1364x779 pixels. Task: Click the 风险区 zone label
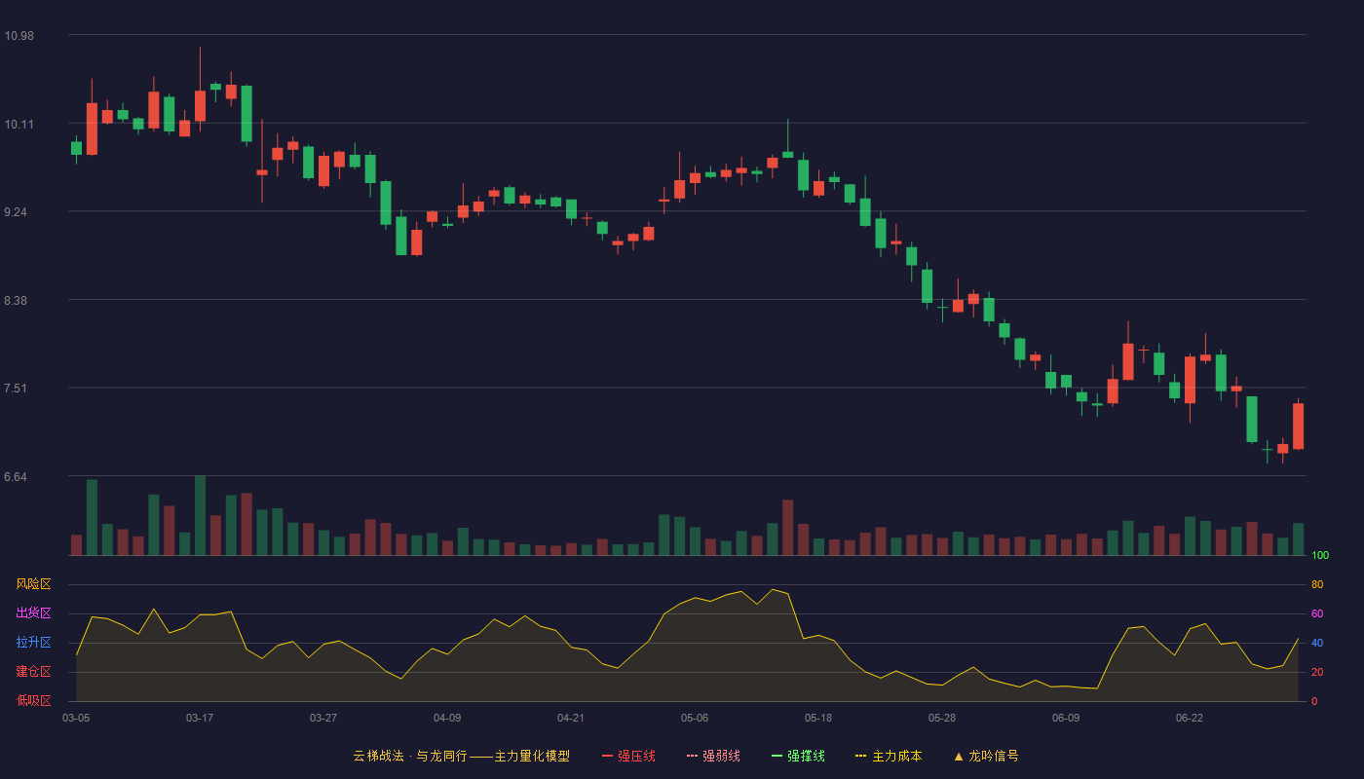click(x=33, y=584)
